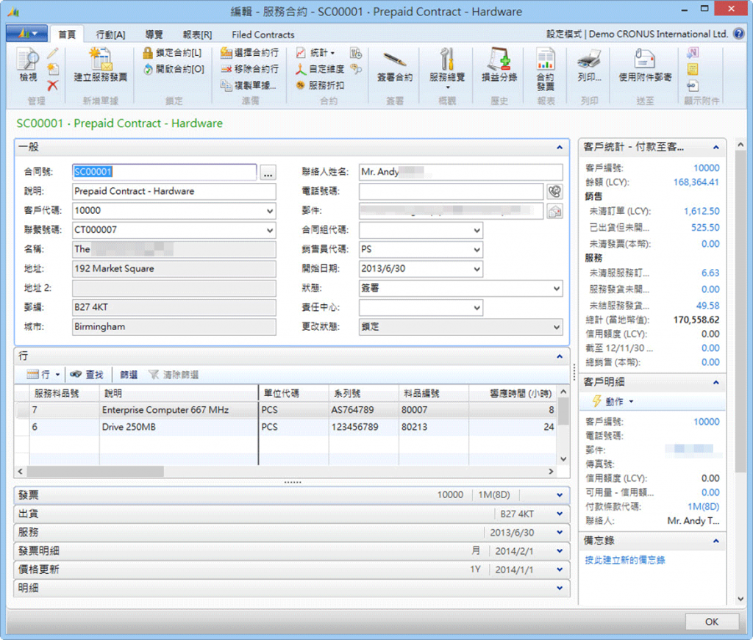This screenshot has height=640, width=753.
Task: Open the Filed Contracts tab
Action: tap(263, 35)
